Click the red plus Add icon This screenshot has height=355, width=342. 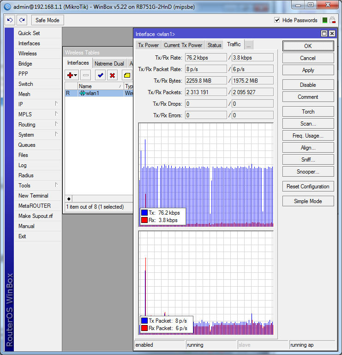coord(70,75)
